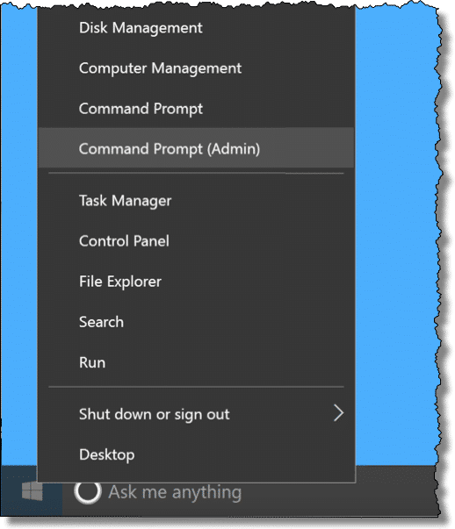Select the highlighted Command Prompt (Admin) entry
Image resolution: width=455 pixels, height=529 pixels.
[x=196, y=148]
